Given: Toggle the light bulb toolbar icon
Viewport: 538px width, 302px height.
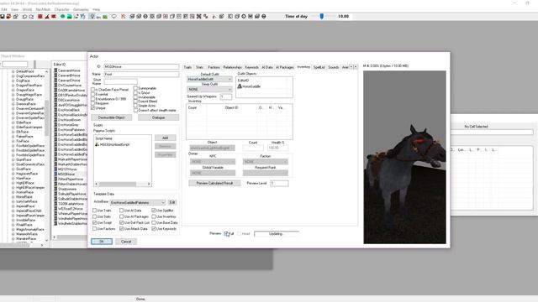Looking at the screenshot, I should (92, 17).
